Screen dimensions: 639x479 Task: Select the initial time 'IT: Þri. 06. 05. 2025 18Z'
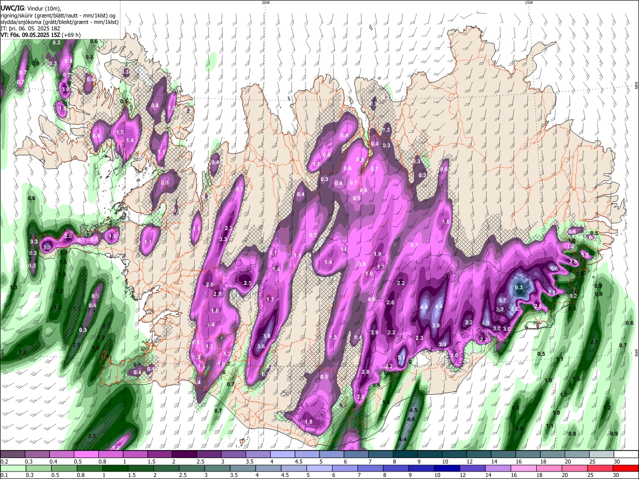click(x=30, y=28)
